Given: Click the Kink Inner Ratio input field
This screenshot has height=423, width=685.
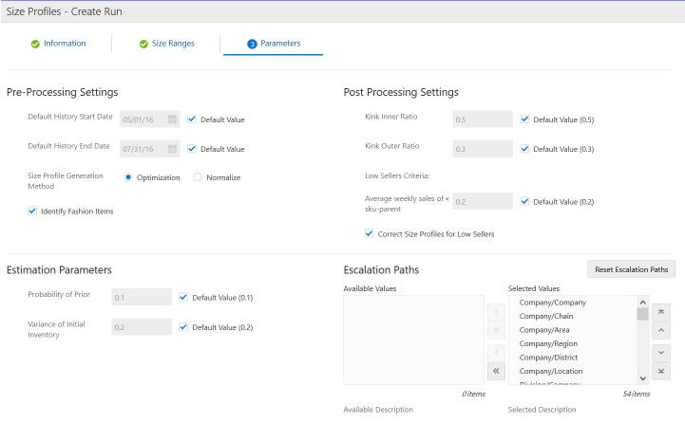Looking at the screenshot, I should click(483, 120).
